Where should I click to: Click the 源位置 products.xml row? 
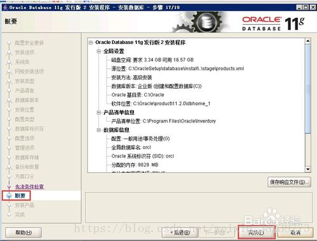click(177, 69)
